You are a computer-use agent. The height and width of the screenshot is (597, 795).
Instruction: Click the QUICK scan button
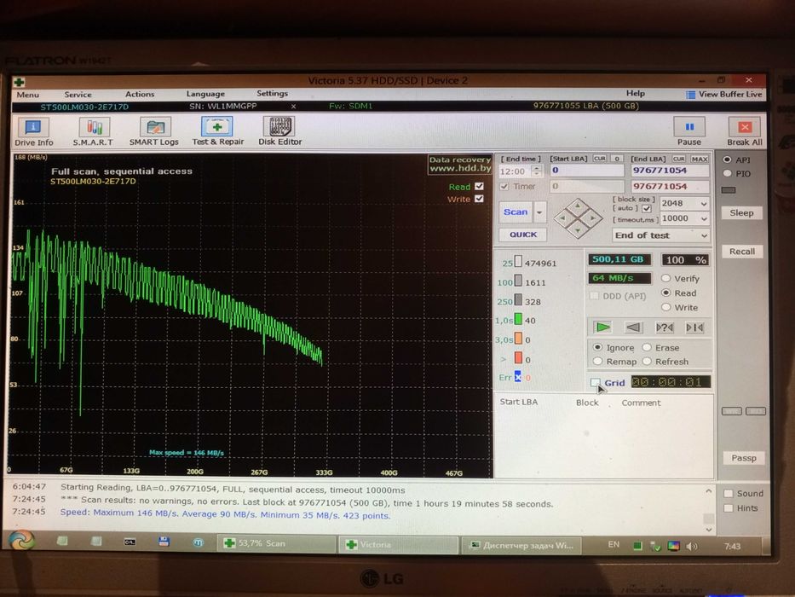(x=523, y=235)
